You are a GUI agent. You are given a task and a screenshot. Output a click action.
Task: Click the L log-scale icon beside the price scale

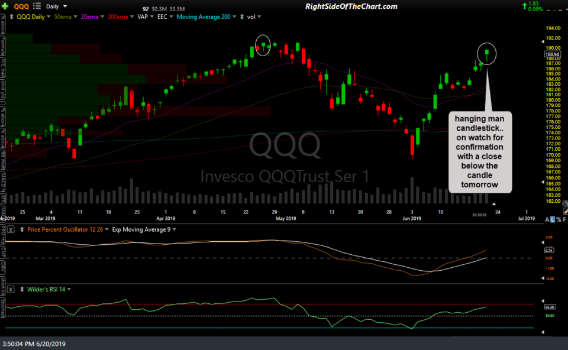pos(553,219)
